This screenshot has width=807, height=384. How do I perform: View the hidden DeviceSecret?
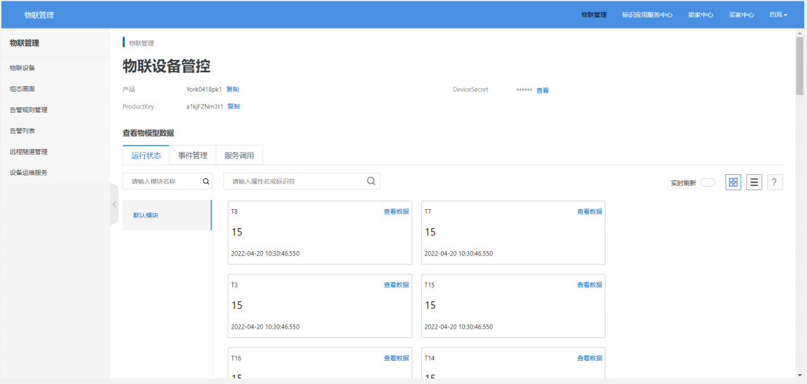pyautogui.click(x=542, y=90)
